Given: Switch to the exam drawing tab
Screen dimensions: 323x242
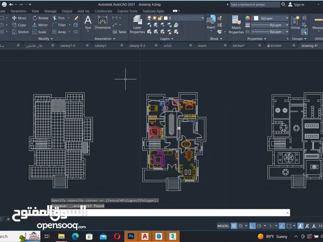Looking at the screenshot, I should pos(202,46).
